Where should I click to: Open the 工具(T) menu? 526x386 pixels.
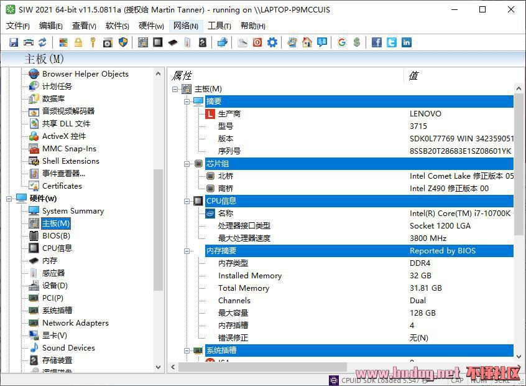pyautogui.click(x=219, y=26)
